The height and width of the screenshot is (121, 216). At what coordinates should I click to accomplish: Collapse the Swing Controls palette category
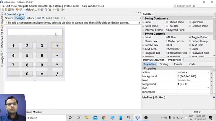tap(143, 34)
